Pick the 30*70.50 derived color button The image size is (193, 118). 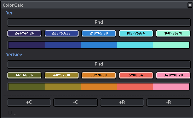tap(99, 75)
